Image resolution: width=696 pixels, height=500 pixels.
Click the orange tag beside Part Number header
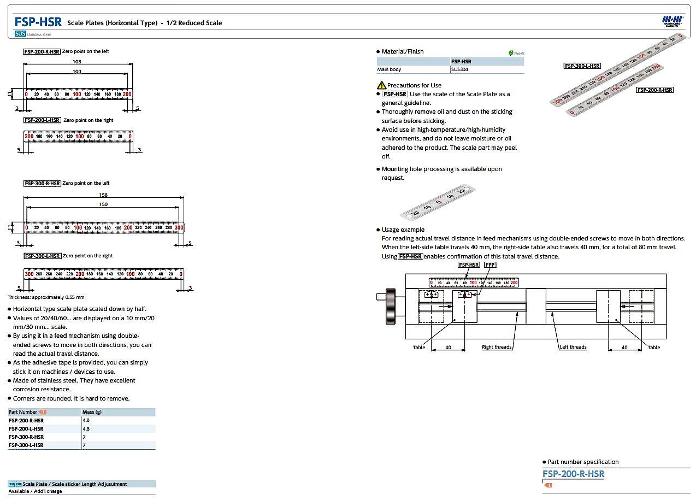pos(43,412)
